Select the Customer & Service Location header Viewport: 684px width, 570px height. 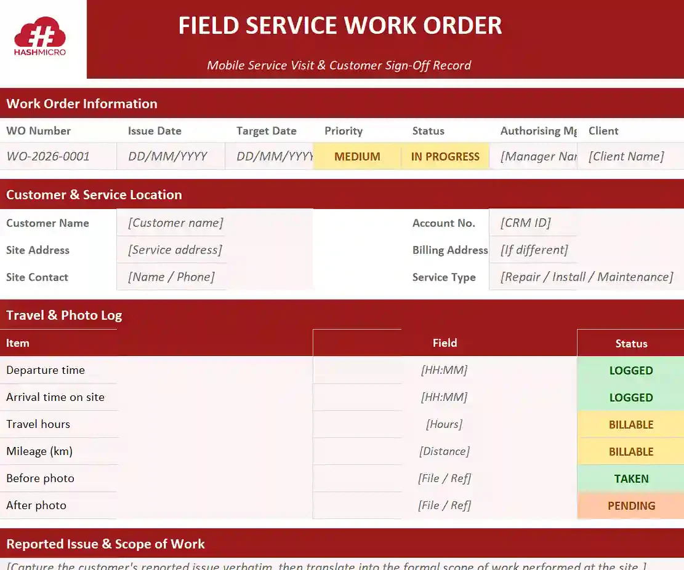342,194
